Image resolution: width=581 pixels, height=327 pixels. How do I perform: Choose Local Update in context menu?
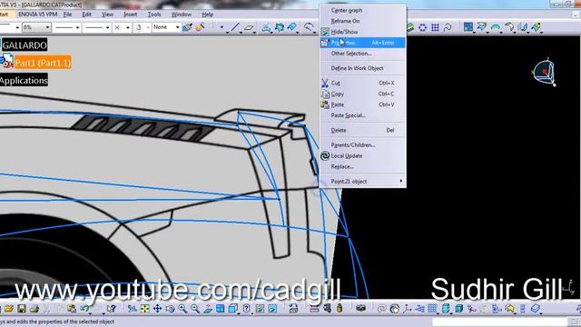pos(363,155)
